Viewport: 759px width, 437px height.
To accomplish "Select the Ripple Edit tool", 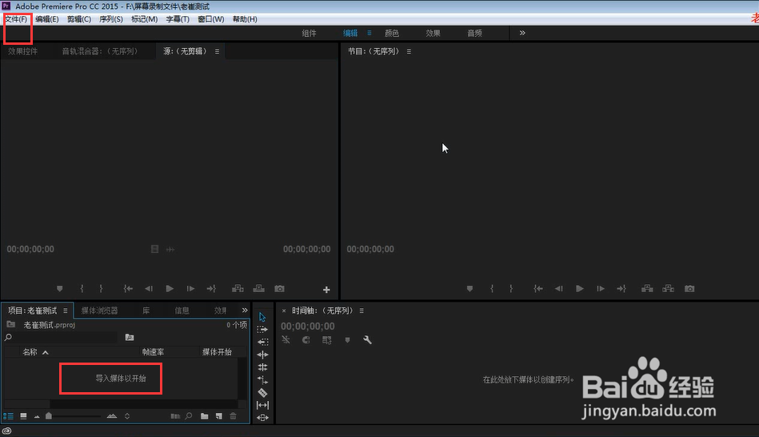I will 262,355.
